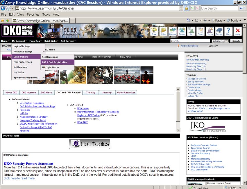Click the Add to Favorites star-plus icon
Image resolution: width=247 pixels, height=189 pixels.
pyautogui.click(x=8, y=21)
